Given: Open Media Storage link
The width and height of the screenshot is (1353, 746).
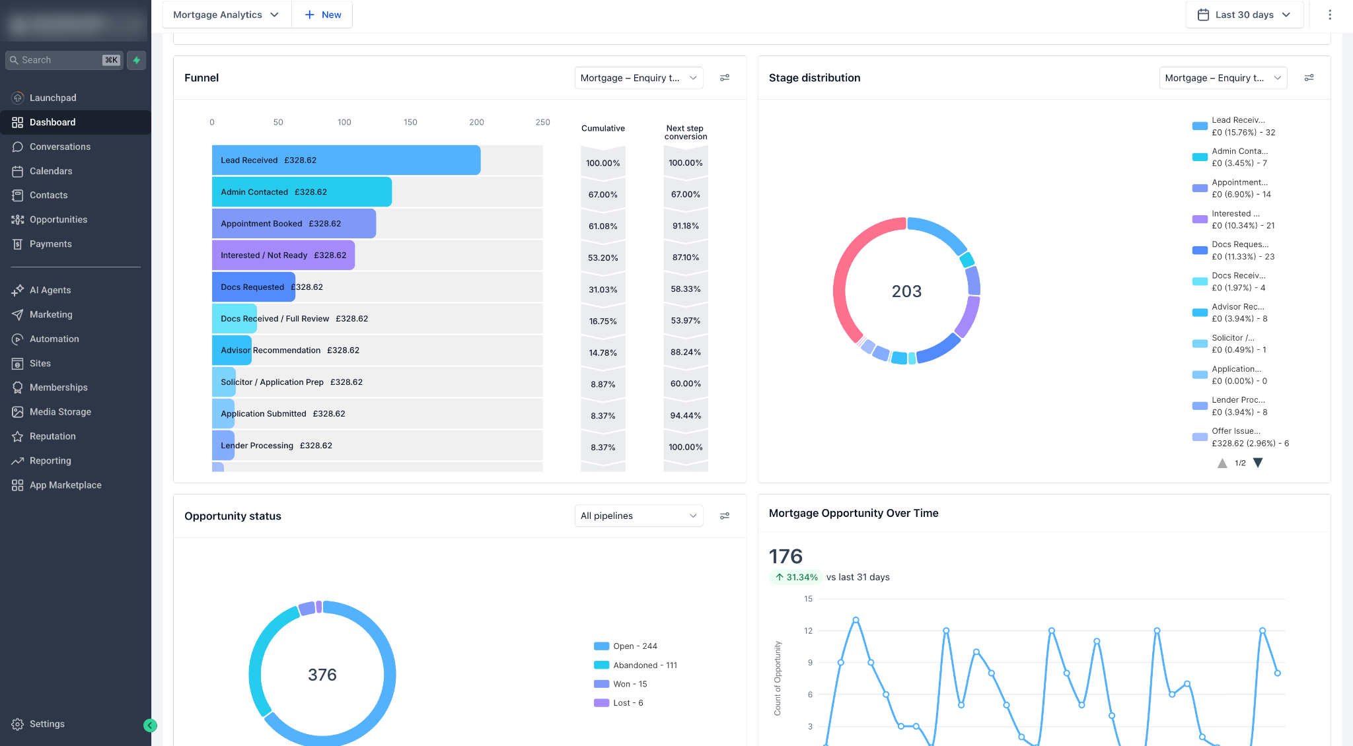Looking at the screenshot, I should coord(60,412).
